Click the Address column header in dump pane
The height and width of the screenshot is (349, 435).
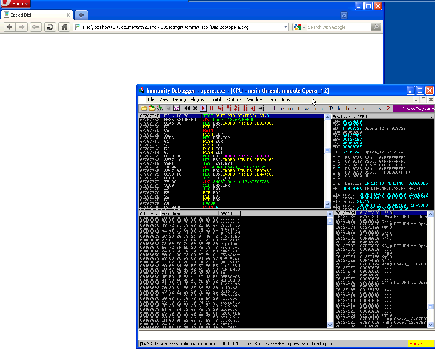pyautogui.click(x=149, y=214)
